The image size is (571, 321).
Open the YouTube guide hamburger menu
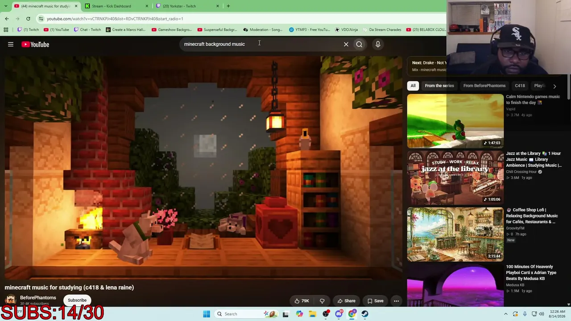11,44
